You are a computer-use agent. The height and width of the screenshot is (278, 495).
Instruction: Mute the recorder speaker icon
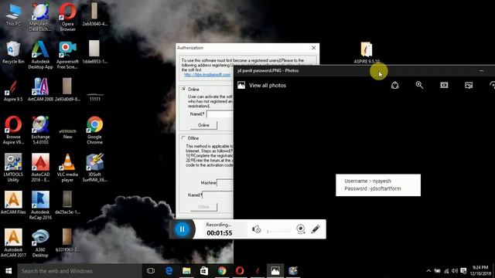[256, 229]
